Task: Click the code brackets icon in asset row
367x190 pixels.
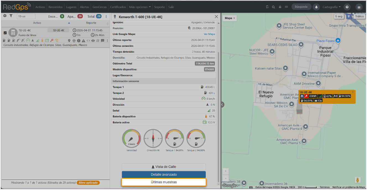Action: click(x=88, y=40)
